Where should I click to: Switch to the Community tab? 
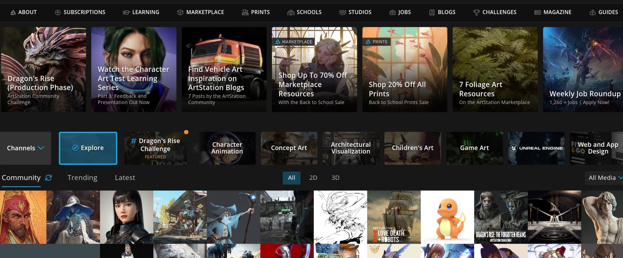[x=21, y=178]
